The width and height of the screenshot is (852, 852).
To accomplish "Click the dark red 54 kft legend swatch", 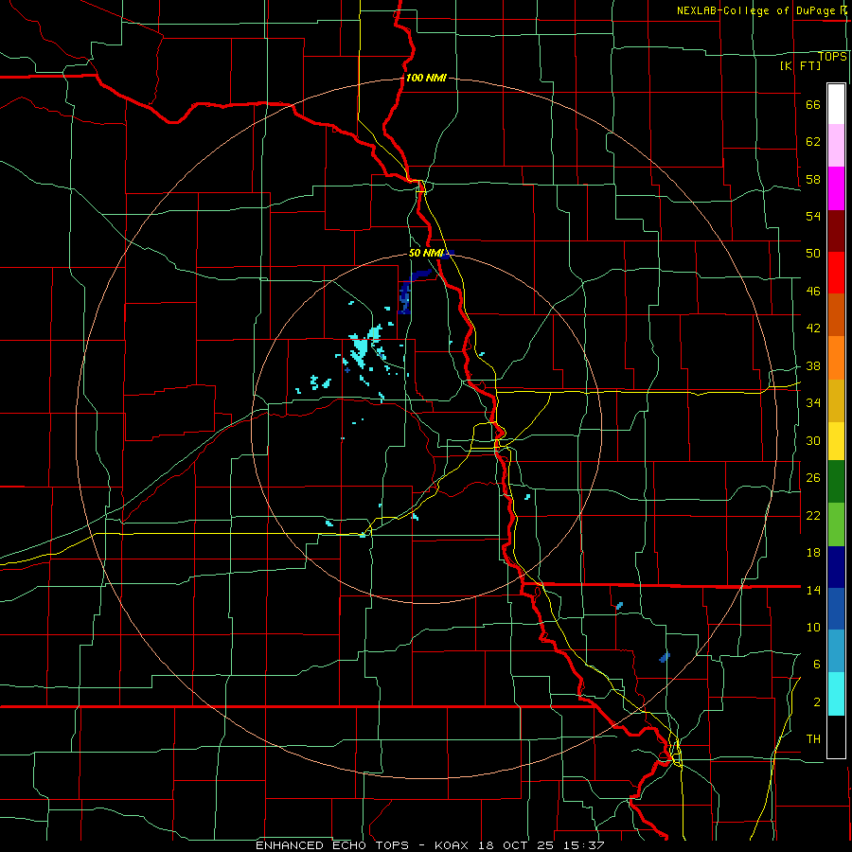I will [836, 231].
